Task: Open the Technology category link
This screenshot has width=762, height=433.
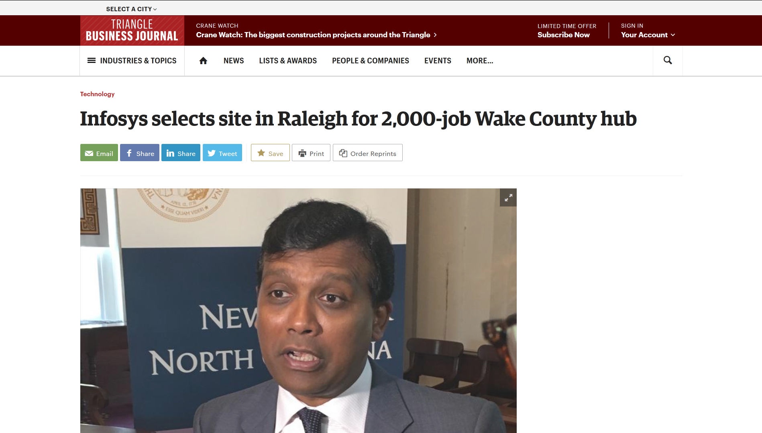Action: pos(97,94)
